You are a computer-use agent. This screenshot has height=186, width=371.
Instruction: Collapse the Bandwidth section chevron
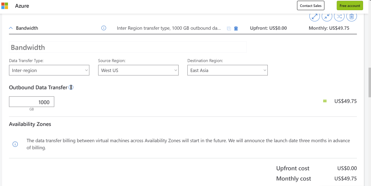[x=11, y=28]
